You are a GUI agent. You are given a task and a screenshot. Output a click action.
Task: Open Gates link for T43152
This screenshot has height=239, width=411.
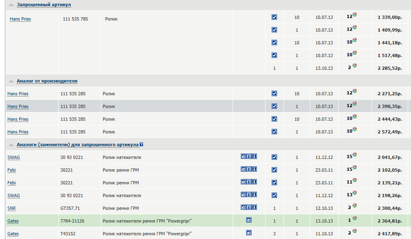(13, 234)
